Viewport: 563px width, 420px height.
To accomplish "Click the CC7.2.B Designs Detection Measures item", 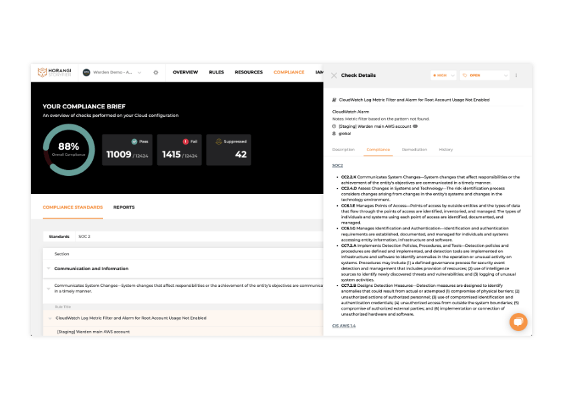I will click(430, 300).
